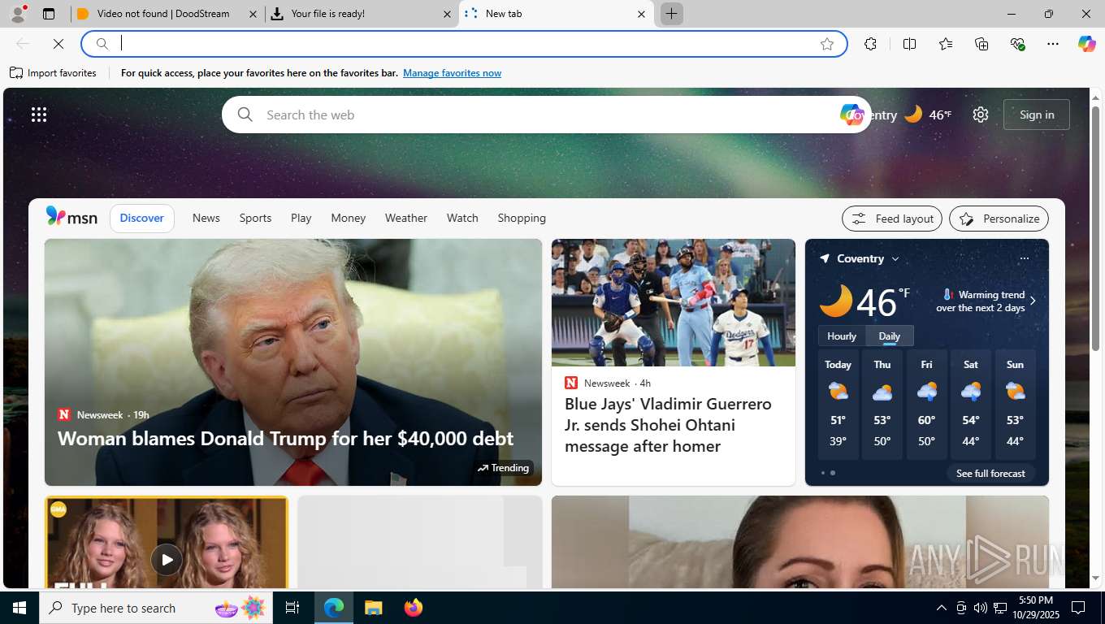Open the browser profile icon
This screenshot has height=624, width=1105.
point(18,14)
